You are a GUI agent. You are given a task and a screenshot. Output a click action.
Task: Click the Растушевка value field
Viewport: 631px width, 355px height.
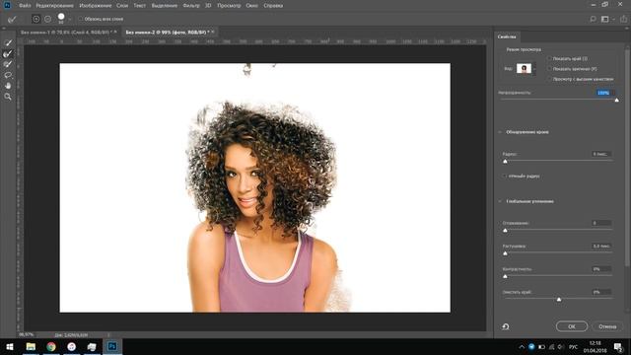[x=601, y=246]
